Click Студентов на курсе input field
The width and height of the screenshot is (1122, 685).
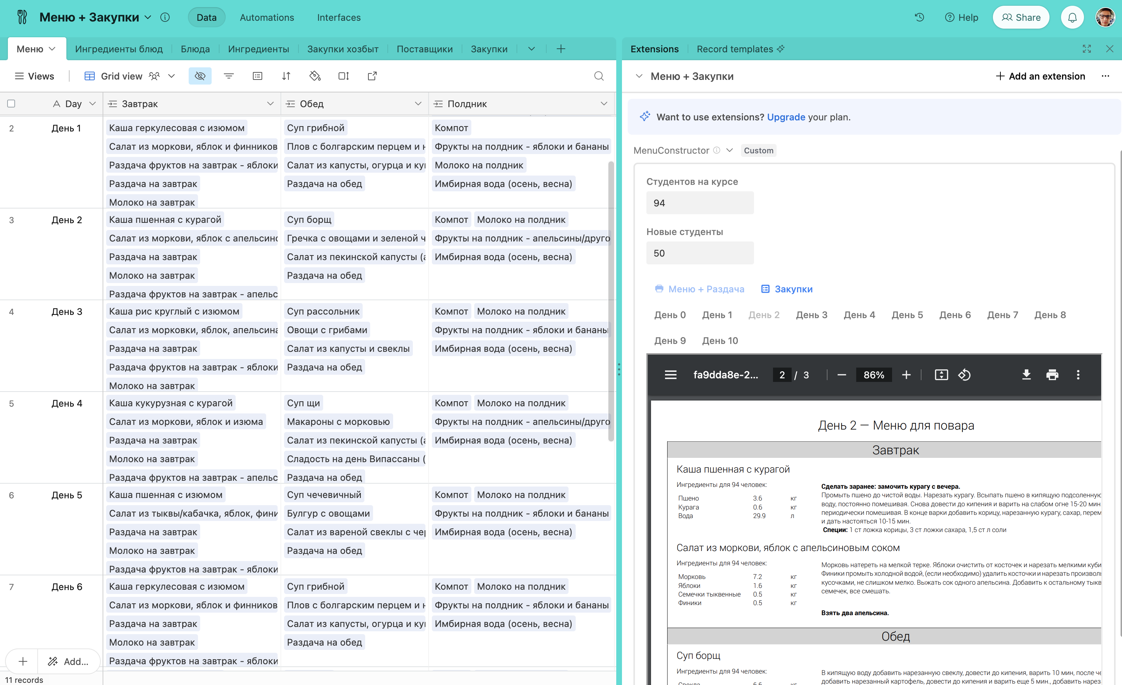pos(700,203)
